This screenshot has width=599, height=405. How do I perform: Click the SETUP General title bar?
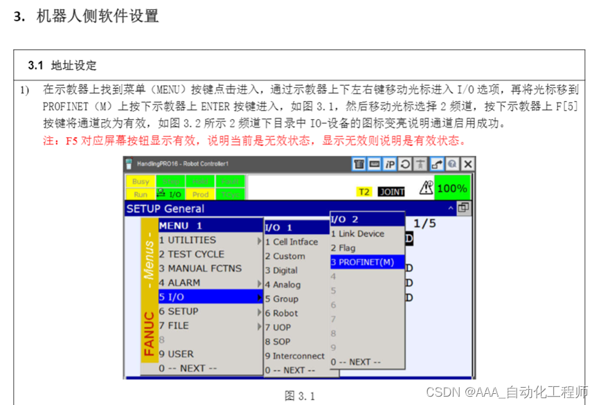tap(290, 208)
